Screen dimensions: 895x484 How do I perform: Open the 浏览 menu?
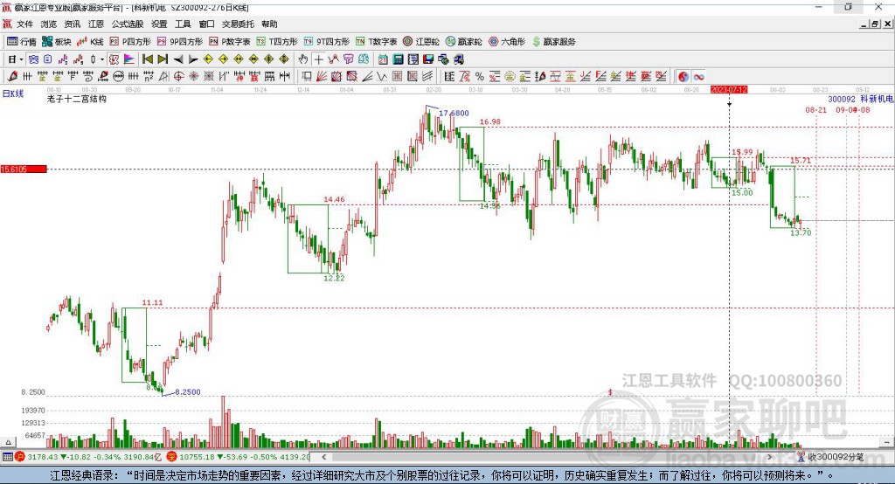[x=49, y=24]
